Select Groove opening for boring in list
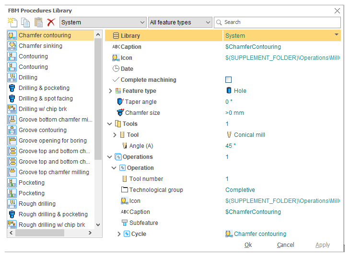350x256 pixels. (x=53, y=141)
